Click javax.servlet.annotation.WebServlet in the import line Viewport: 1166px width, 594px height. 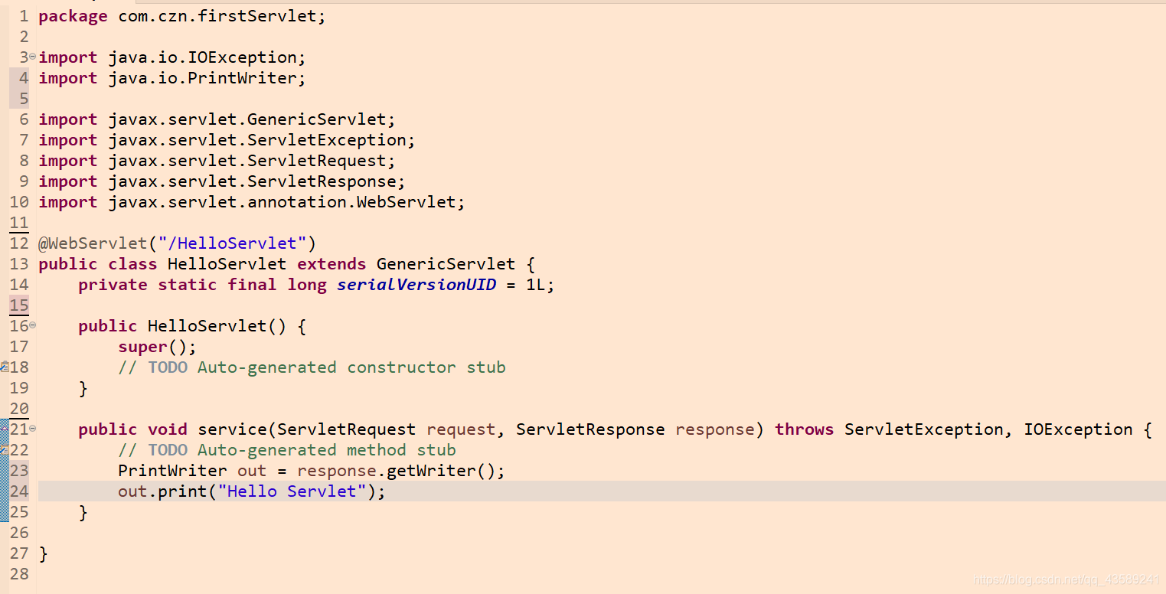(282, 202)
